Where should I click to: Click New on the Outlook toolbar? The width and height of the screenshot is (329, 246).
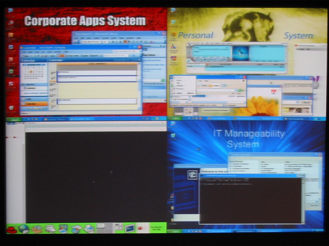[26, 56]
